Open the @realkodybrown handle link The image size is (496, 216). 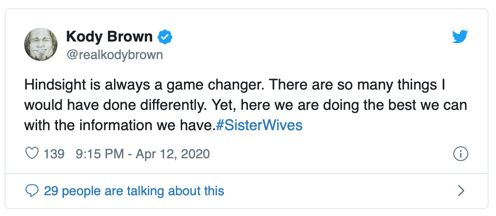tap(114, 55)
